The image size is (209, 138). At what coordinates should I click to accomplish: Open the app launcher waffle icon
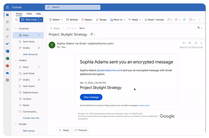(7, 7)
